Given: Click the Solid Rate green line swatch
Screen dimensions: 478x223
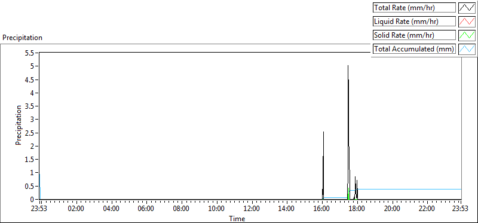Looking at the screenshot, I should click(467, 35).
